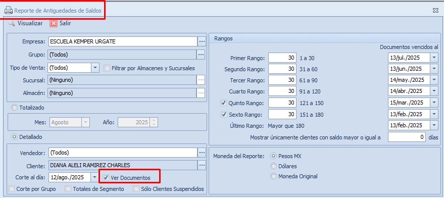Open Sexto Rango date dropdown 13/feb./2025
Viewport: 444px width, 198px height.
tap(434, 115)
